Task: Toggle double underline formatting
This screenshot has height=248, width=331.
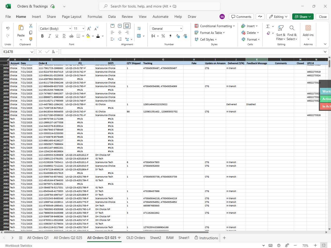Action: click(64, 36)
